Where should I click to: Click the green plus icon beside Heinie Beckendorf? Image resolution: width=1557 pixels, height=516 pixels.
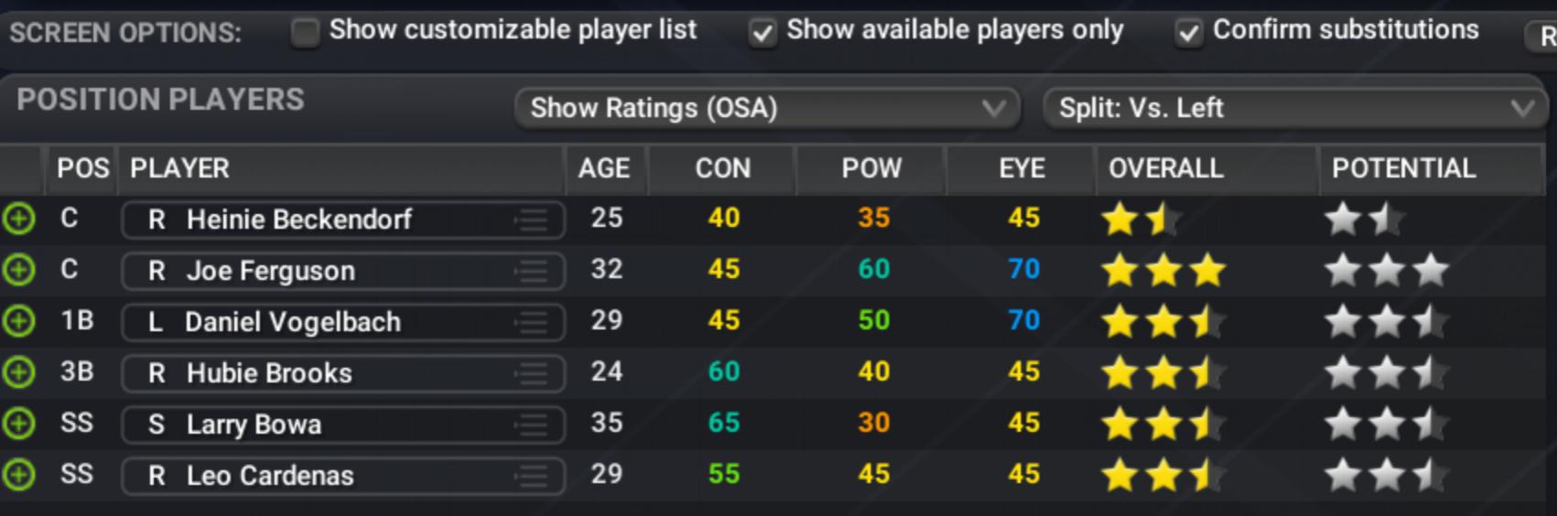19,220
